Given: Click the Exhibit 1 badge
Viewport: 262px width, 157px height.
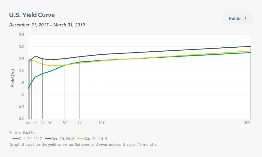Looking at the screenshot, I should (238, 19).
